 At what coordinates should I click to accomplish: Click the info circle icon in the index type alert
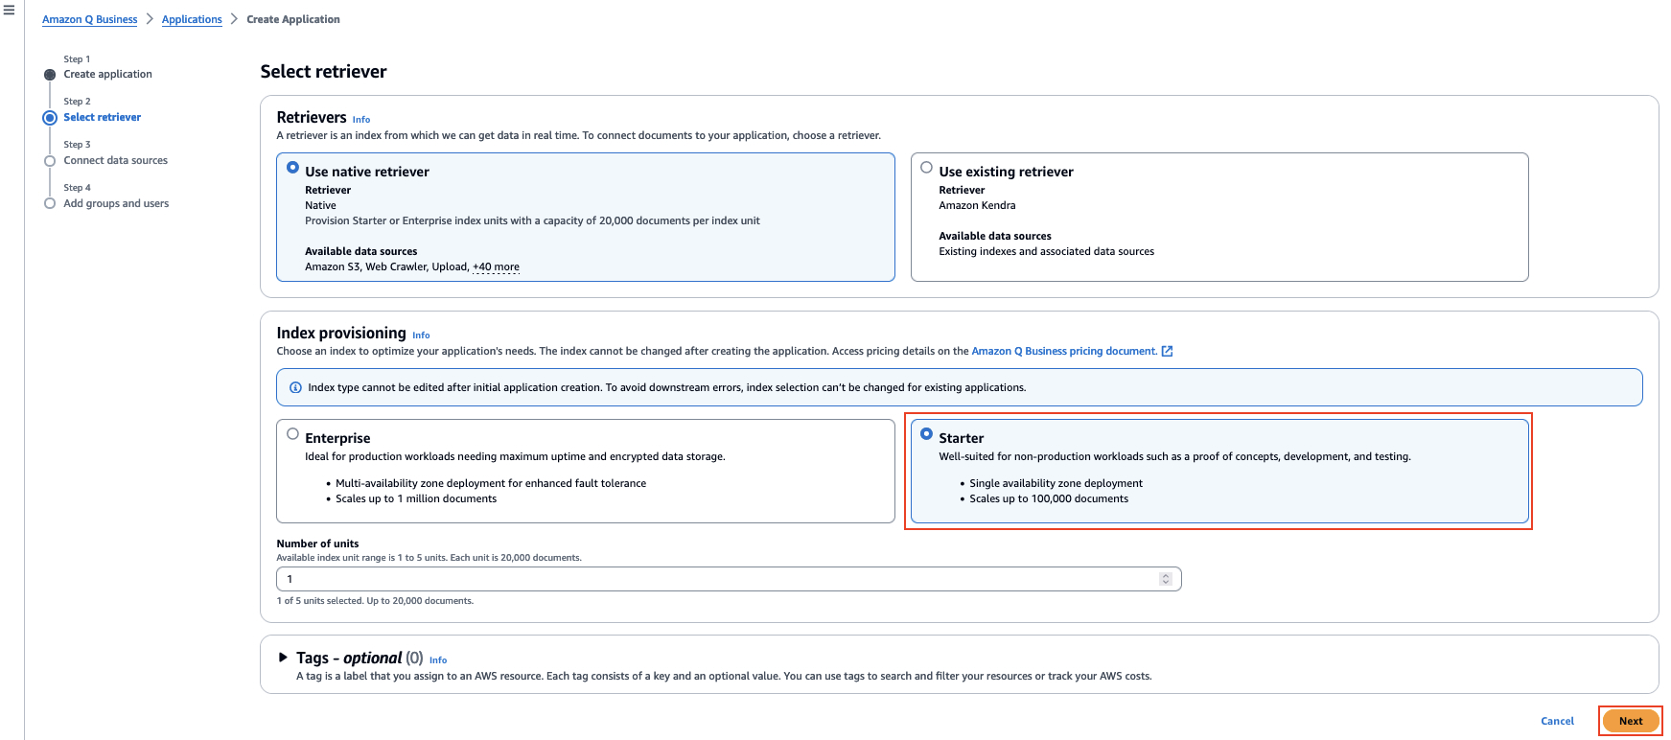pos(295,387)
